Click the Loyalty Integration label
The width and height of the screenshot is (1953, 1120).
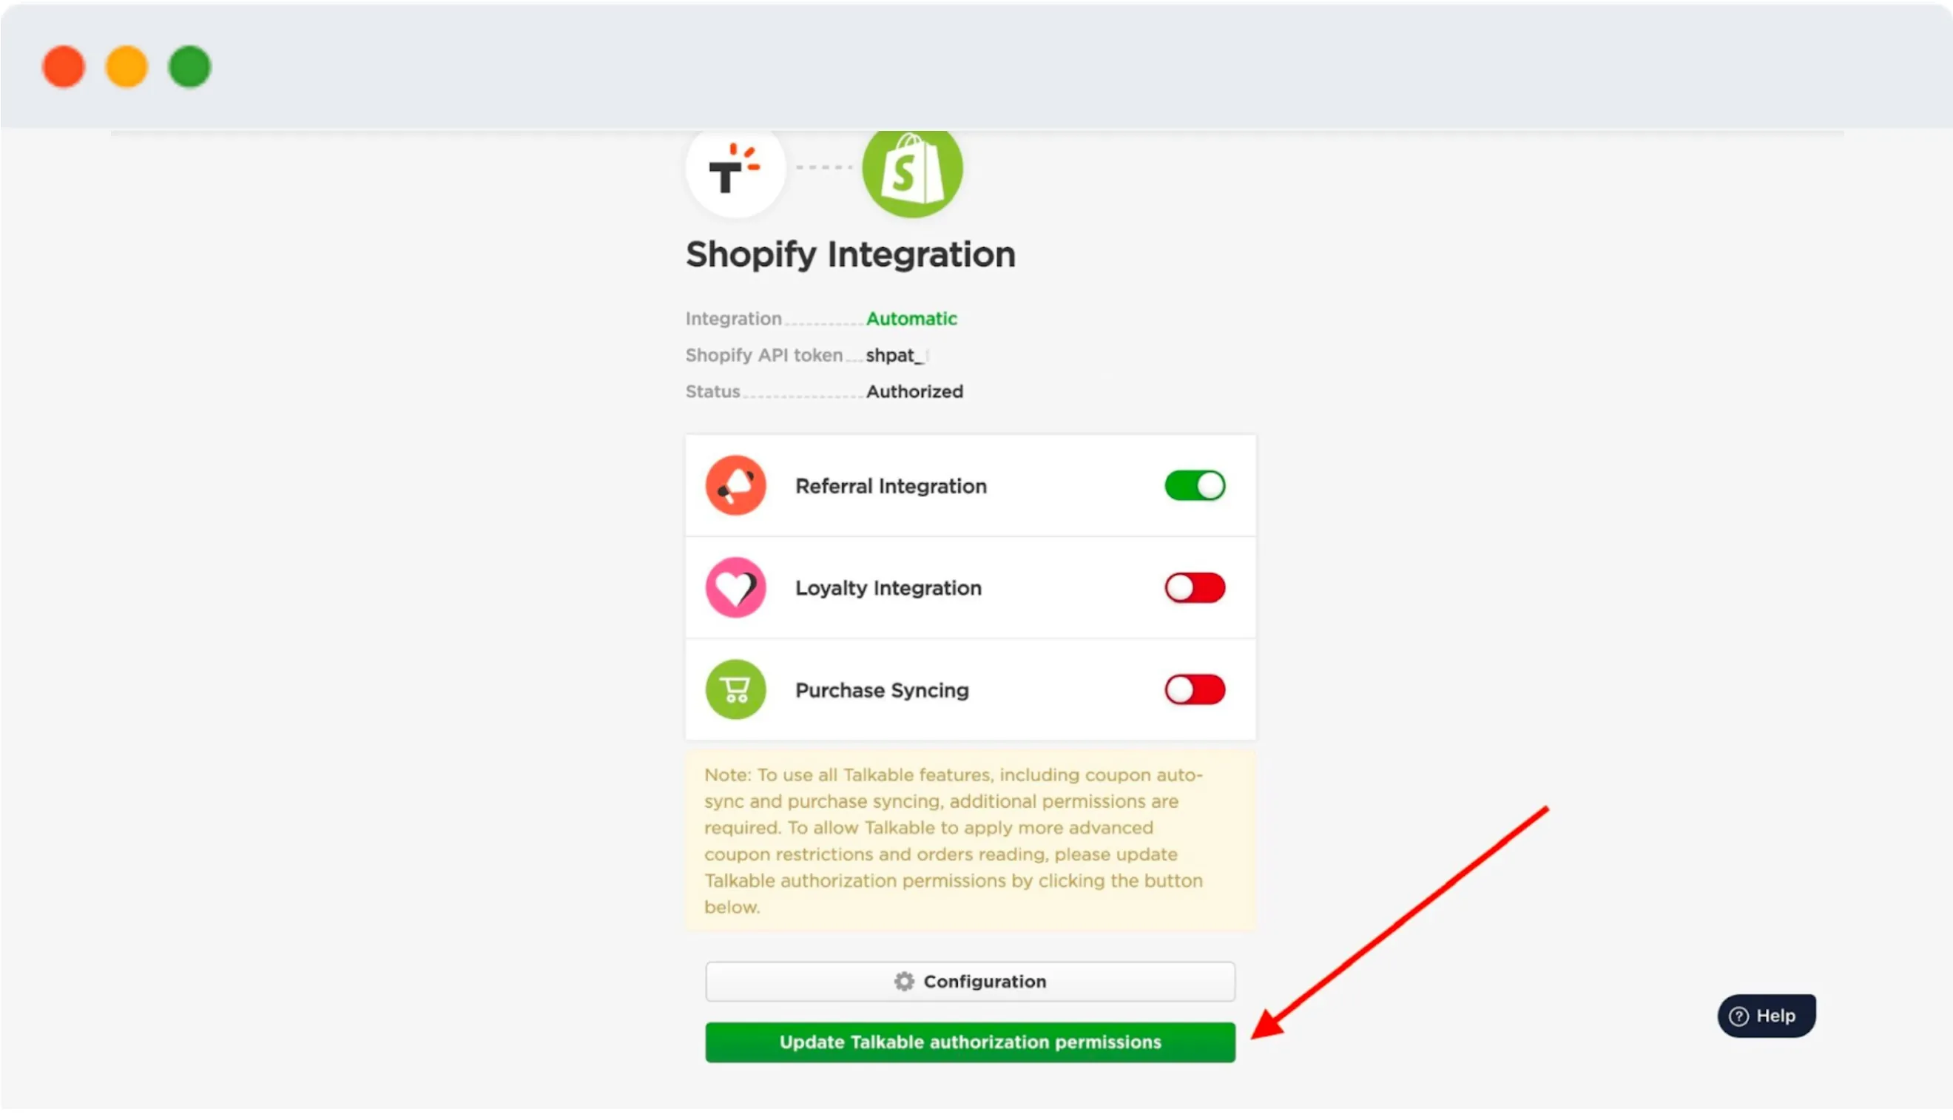(888, 588)
